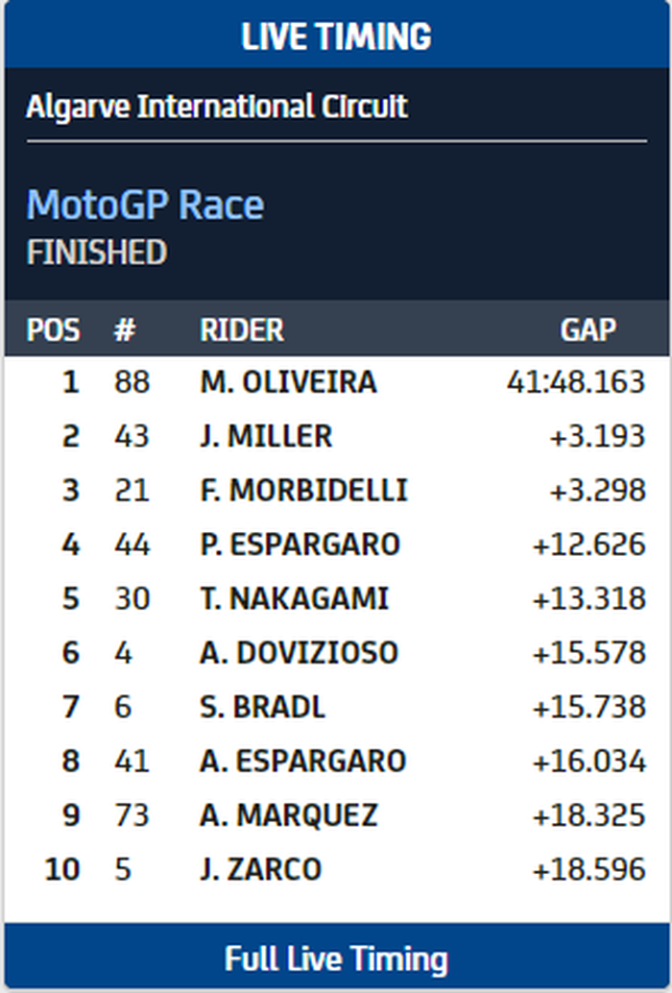This screenshot has width=672, height=993.
Task: Select A. Dovizioso in standings
Action: pos(299,653)
